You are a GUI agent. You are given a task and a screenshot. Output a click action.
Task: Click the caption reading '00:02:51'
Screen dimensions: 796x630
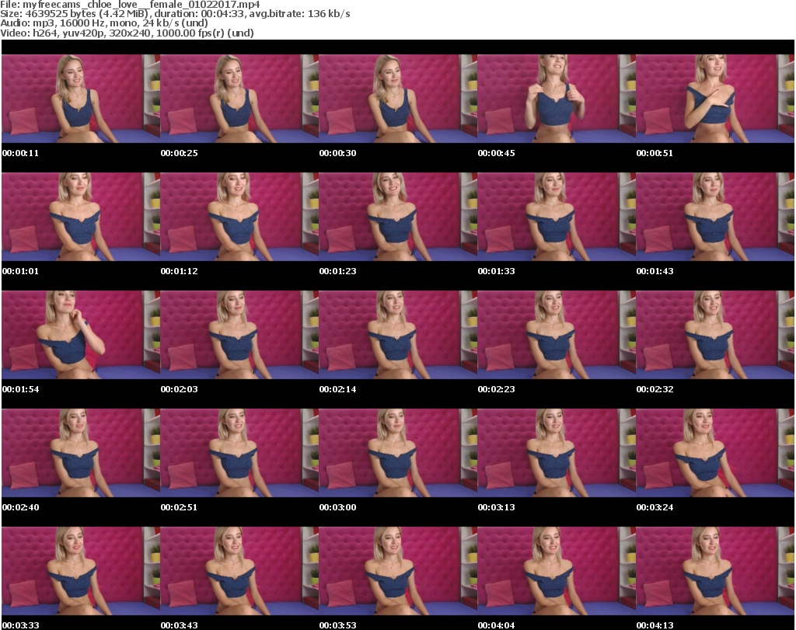click(180, 507)
